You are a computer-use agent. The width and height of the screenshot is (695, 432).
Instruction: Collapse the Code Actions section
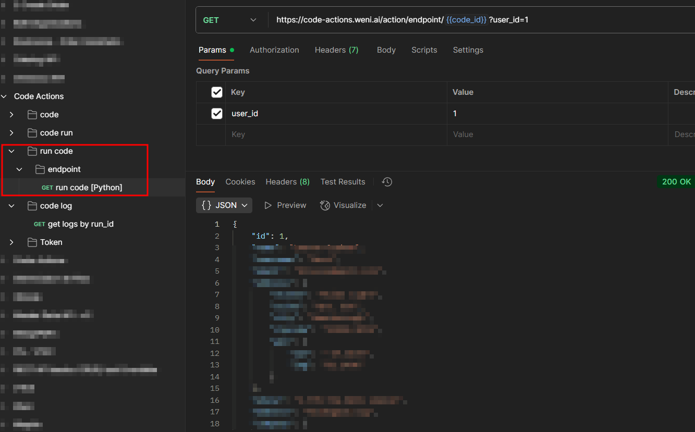pos(4,96)
